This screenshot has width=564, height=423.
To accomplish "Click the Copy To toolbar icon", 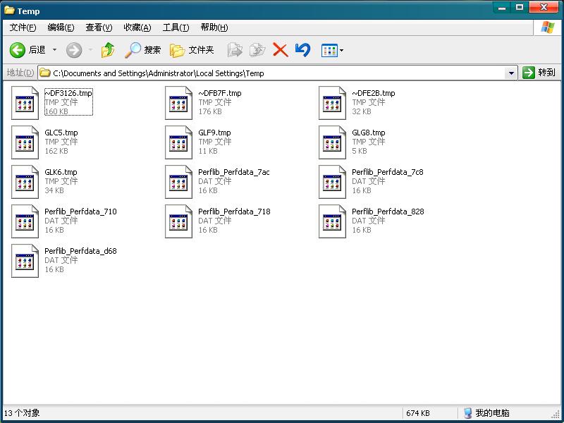I will coord(257,50).
